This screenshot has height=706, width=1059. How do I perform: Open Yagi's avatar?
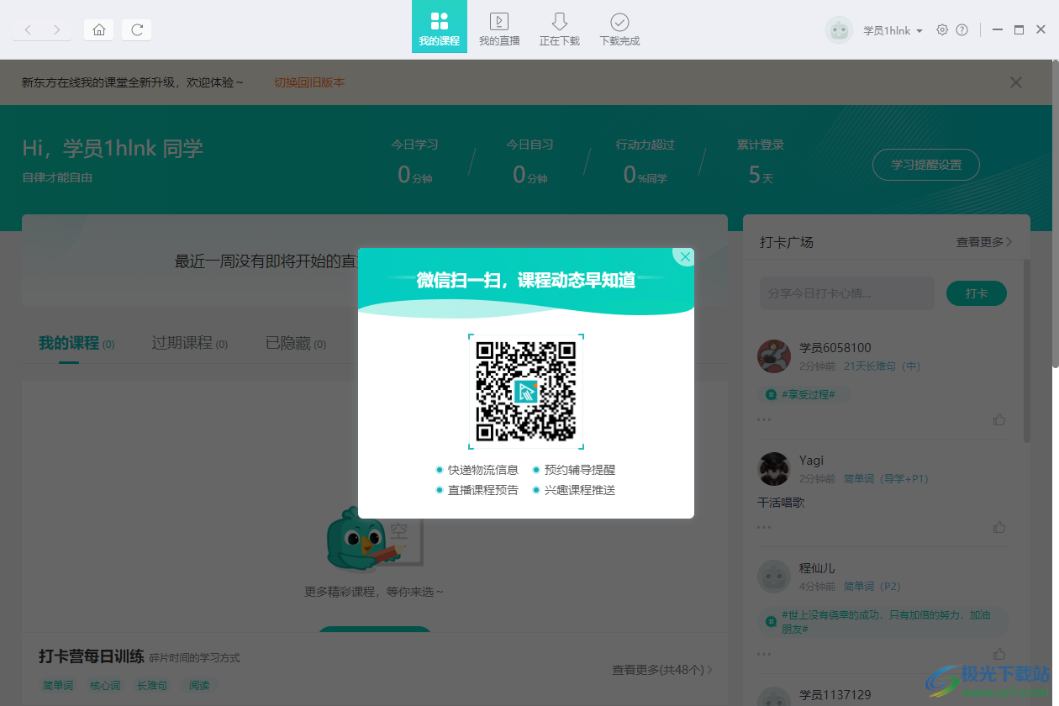click(x=774, y=469)
